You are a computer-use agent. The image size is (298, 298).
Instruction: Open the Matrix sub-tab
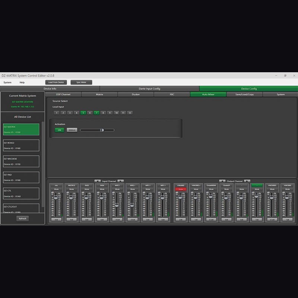pyautogui.click(x=99, y=95)
